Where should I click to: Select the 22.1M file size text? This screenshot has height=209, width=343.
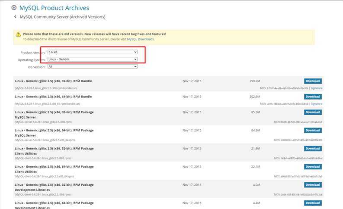pyautogui.click(x=256, y=167)
